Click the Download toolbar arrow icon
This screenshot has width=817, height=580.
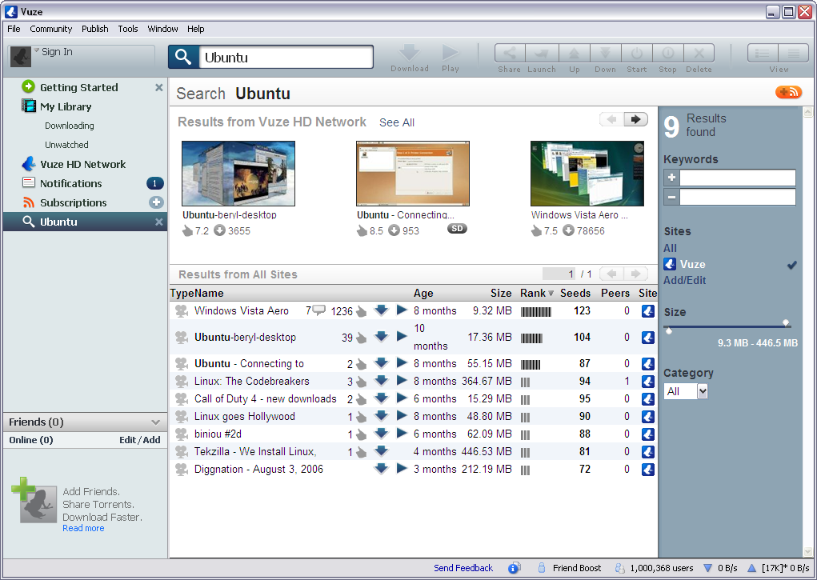click(x=409, y=53)
